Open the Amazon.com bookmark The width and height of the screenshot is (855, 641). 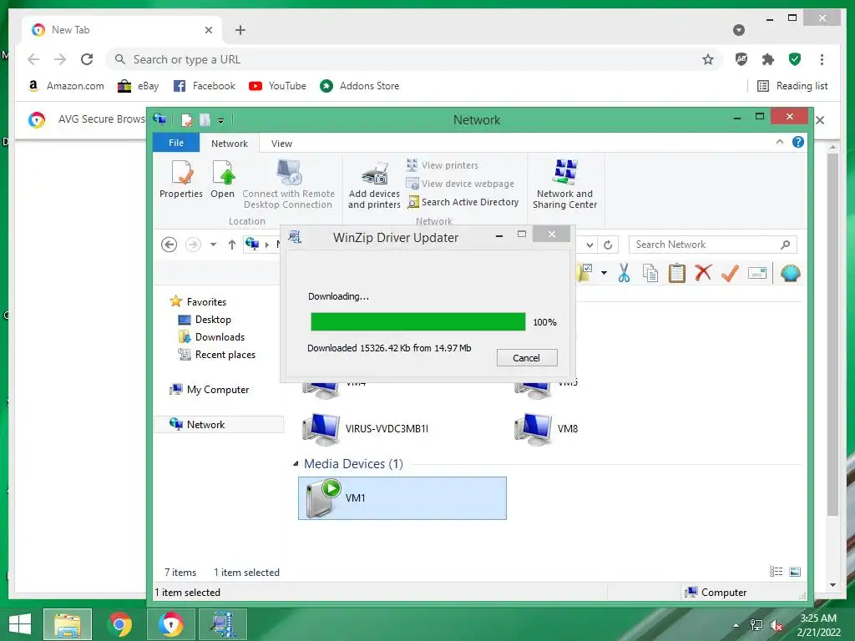[x=66, y=86]
